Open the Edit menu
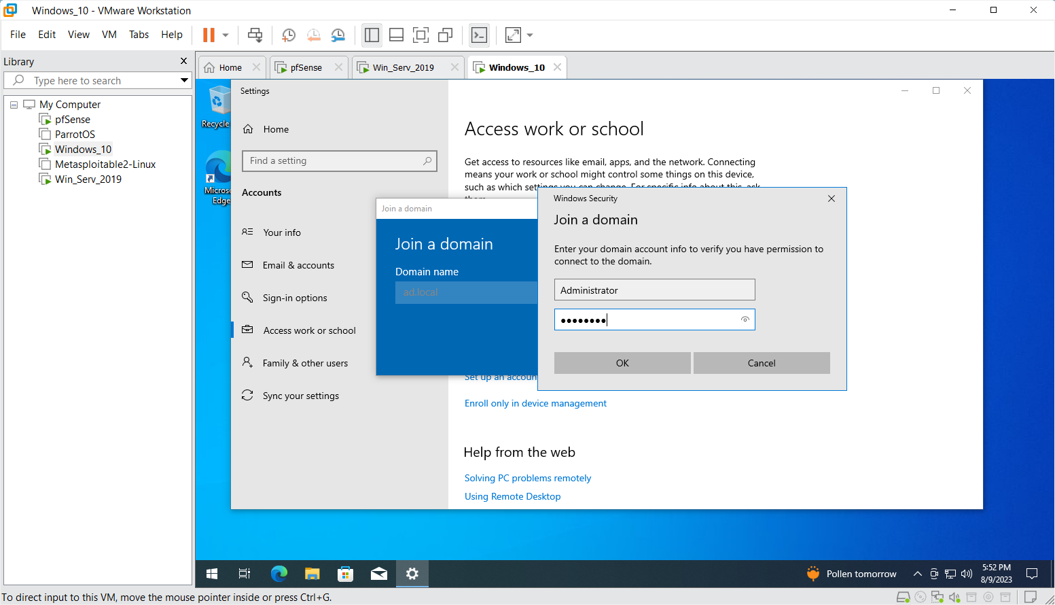The width and height of the screenshot is (1055, 605). coord(47,35)
